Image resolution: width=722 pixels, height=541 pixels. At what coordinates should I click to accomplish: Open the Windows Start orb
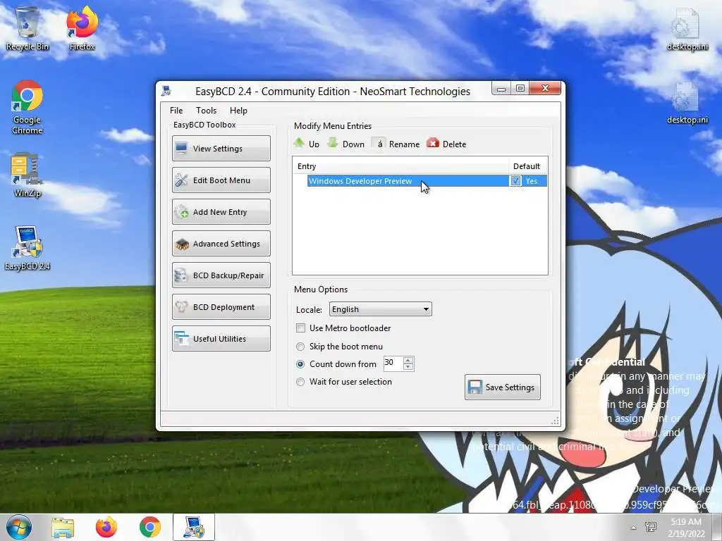tap(18, 527)
